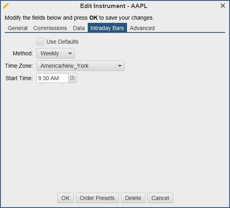Cancel the instrument edit
This screenshot has height=208, width=230.
[x=160, y=198]
